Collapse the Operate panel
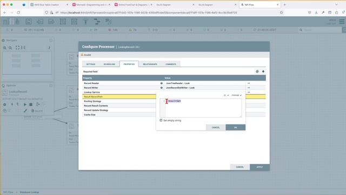The width and height of the screenshot is (346, 195). pyautogui.click(x=51, y=86)
